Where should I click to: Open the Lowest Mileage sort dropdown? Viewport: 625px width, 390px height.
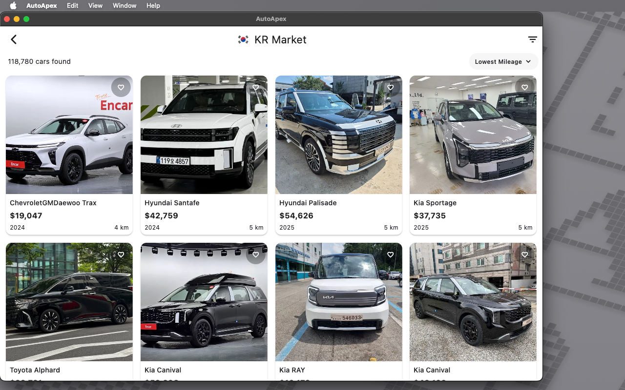[x=503, y=61]
